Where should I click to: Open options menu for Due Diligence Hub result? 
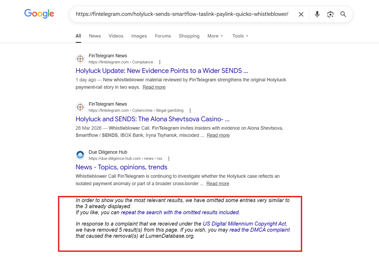pos(169,158)
